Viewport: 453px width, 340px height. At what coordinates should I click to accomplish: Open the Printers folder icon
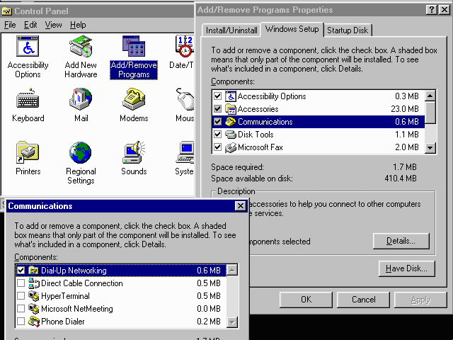point(28,154)
